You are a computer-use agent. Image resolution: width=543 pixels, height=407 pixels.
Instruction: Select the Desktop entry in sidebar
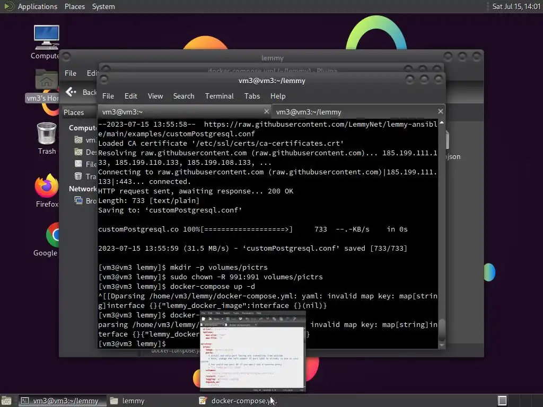coord(85,152)
